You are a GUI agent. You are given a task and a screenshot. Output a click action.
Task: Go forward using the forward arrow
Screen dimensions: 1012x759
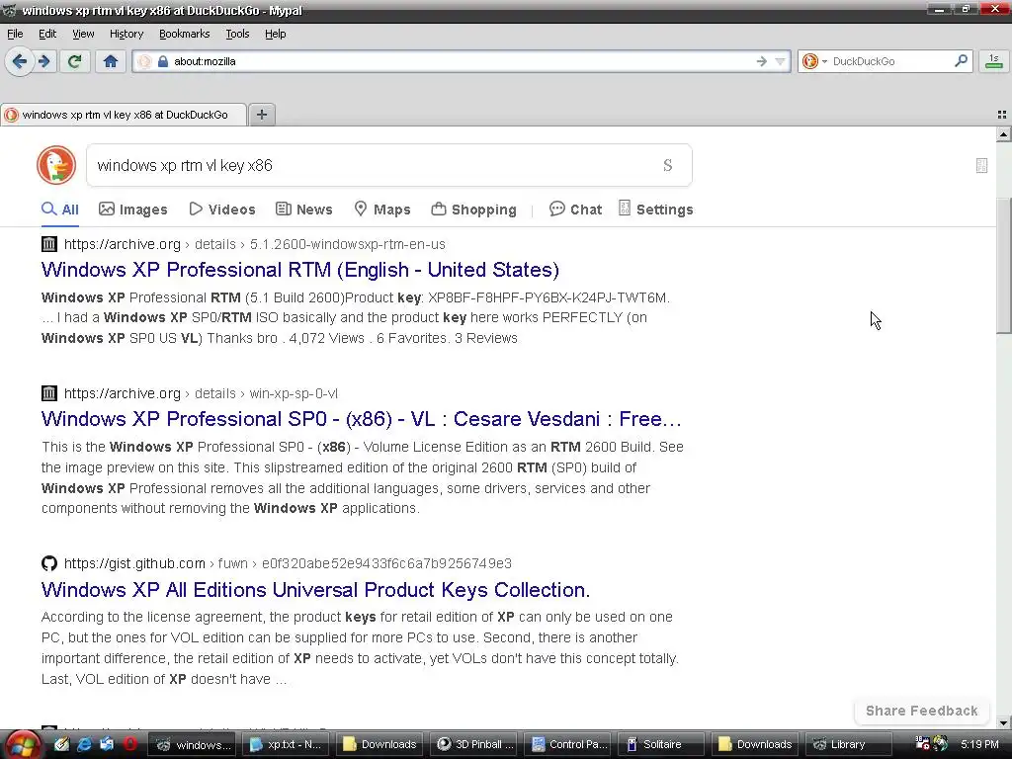pyautogui.click(x=43, y=62)
